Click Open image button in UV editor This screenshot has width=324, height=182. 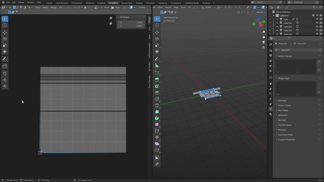(116, 8)
